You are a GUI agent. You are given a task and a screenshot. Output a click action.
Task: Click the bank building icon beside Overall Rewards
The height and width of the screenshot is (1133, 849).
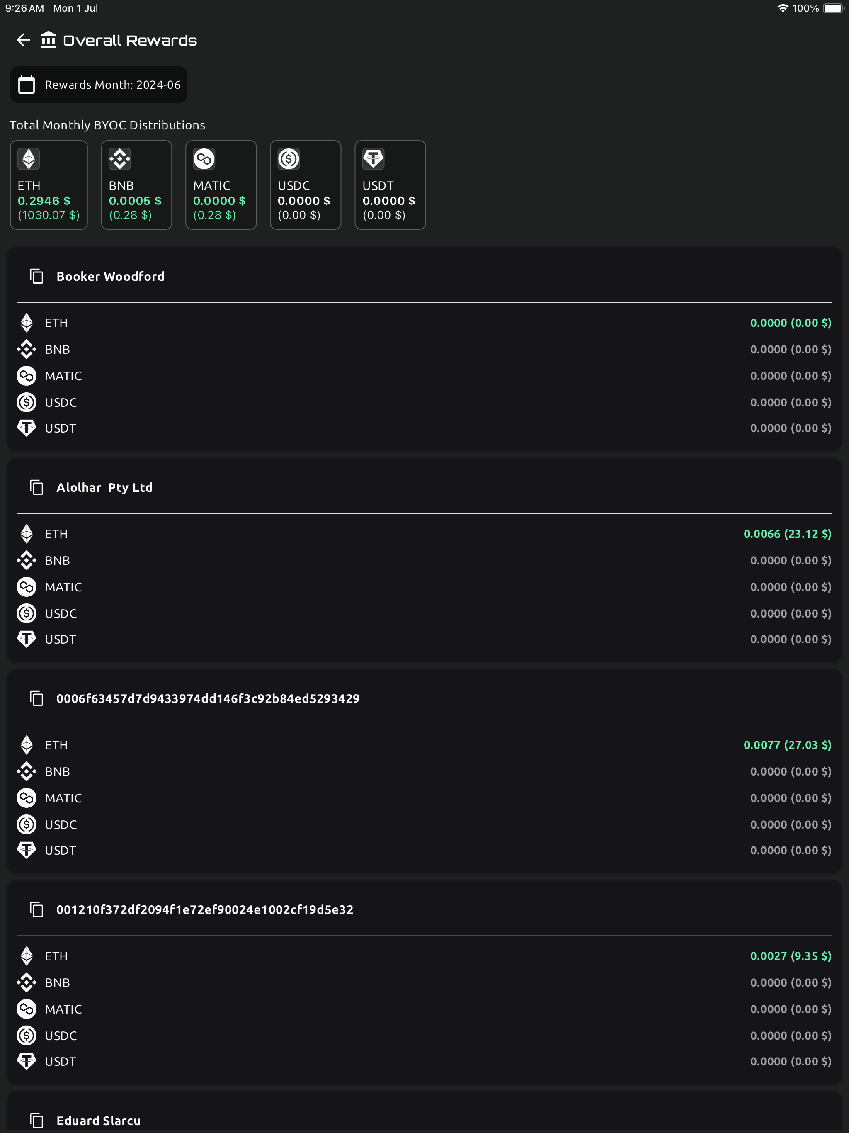pyautogui.click(x=49, y=39)
